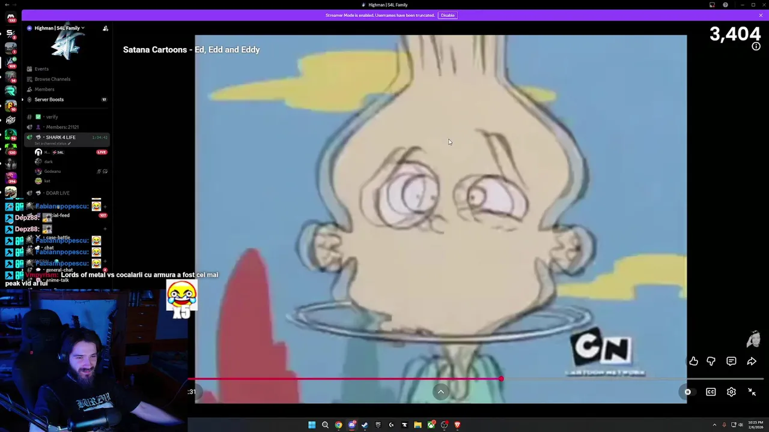
Task: Open File Explorer from taskbar
Action: (x=418, y=425)
